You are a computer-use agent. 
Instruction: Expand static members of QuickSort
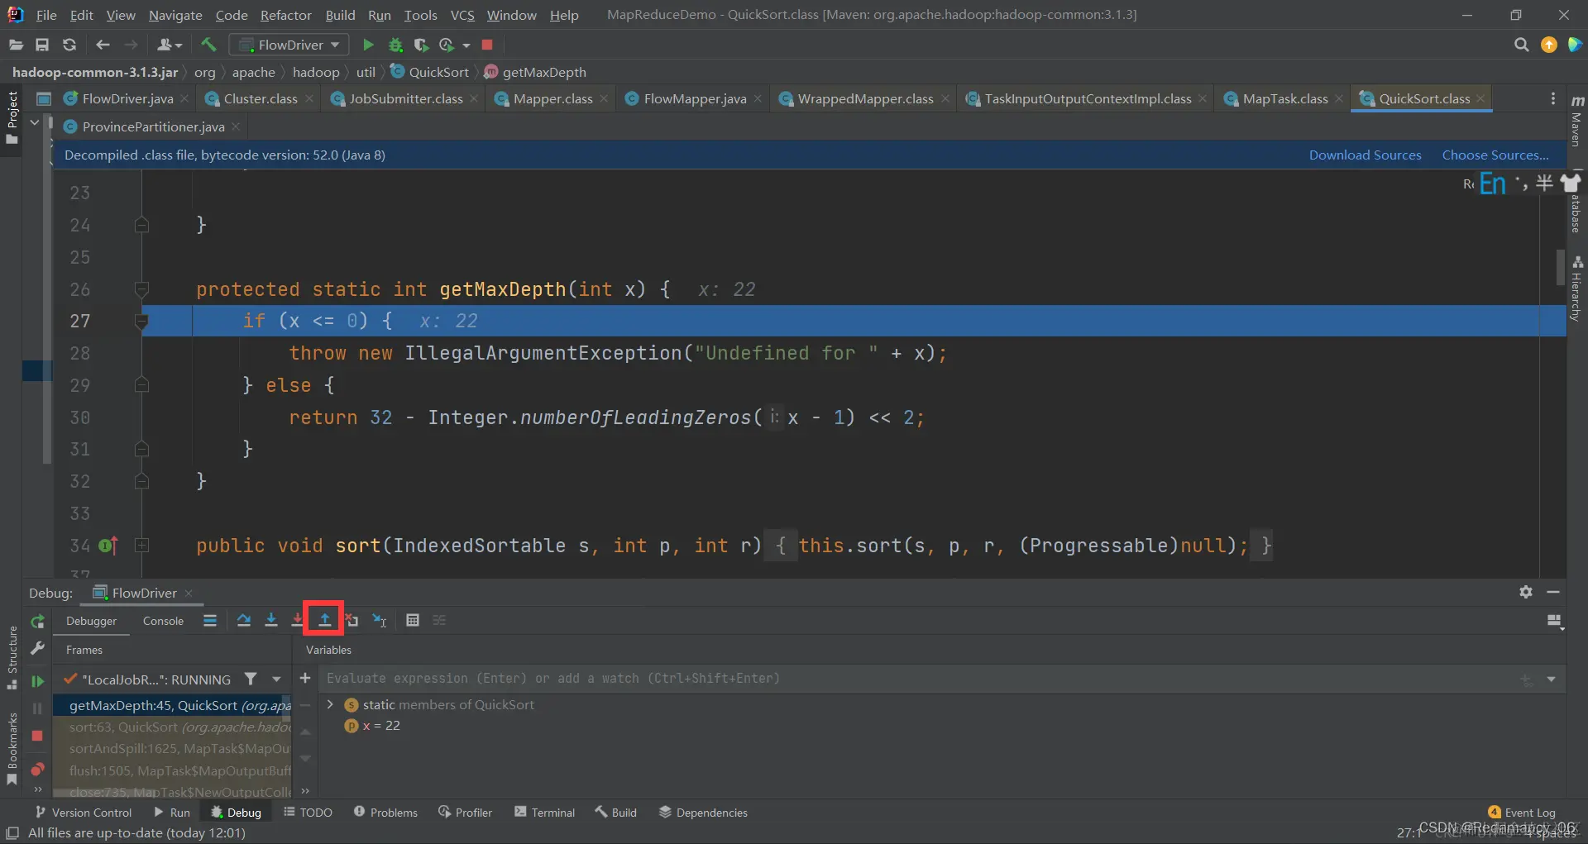tap(330, 704)
